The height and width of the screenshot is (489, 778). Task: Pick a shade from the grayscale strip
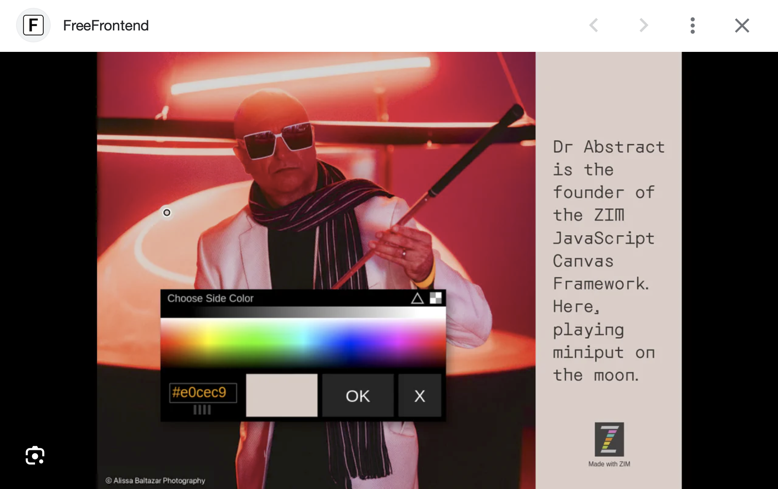point(303,312)
